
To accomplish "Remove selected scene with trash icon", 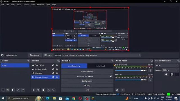I will pos(8,90).
